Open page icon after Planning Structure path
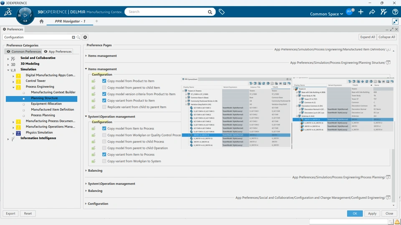401x225 pixels. [x=388, y=62]
